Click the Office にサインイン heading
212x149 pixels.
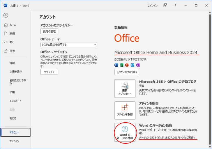(x=54, y=52)
